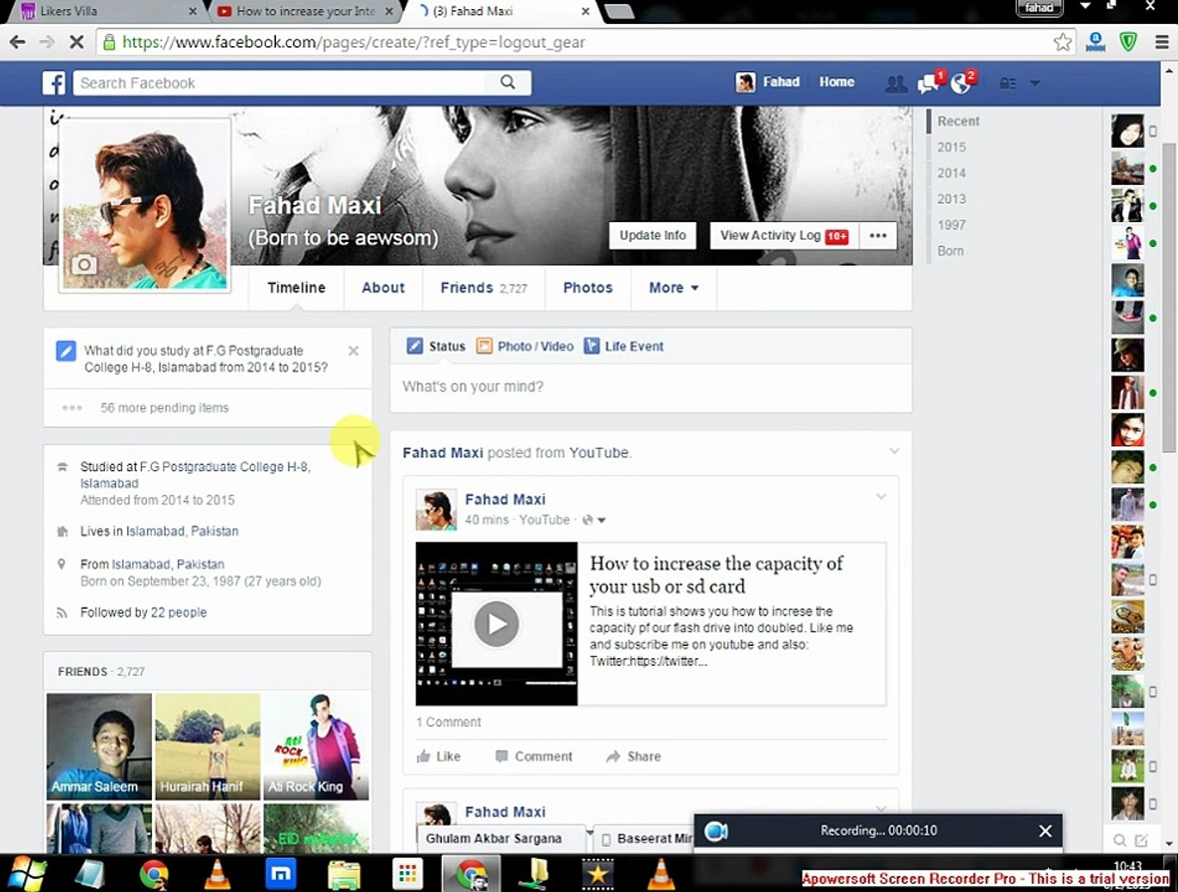Click the pencil icon beside the study question
The image size is (1178, 892).
[66, 351]
